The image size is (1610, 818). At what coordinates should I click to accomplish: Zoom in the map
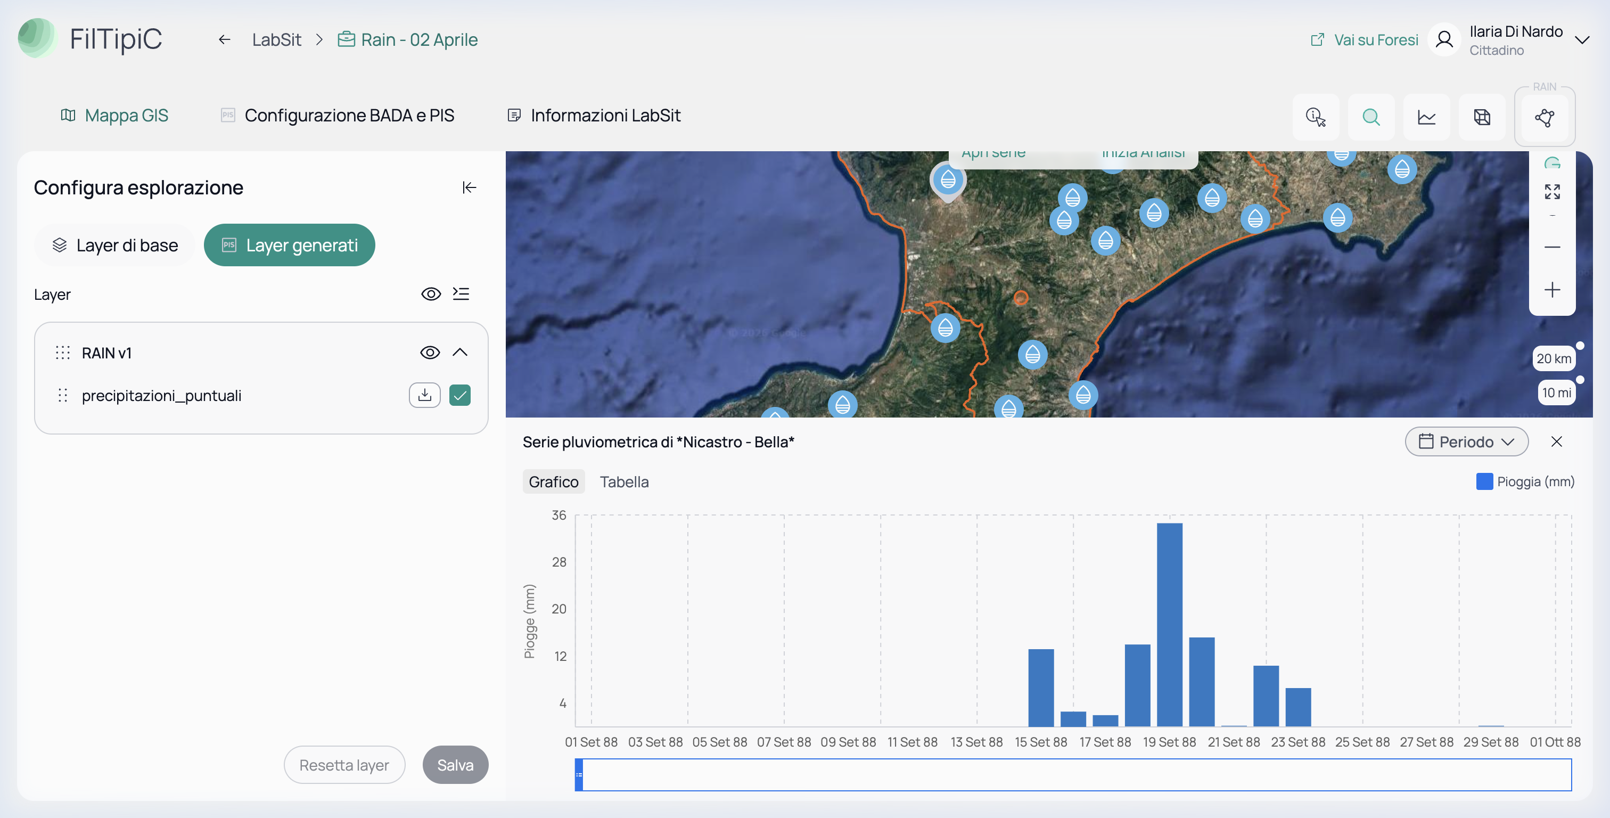[x=1552, y=290]
